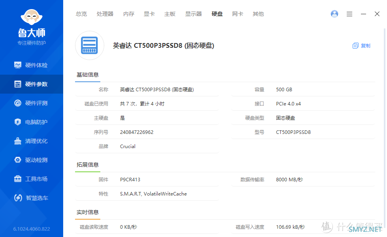Minimize the 鲁大师 window

coord(363,14)
